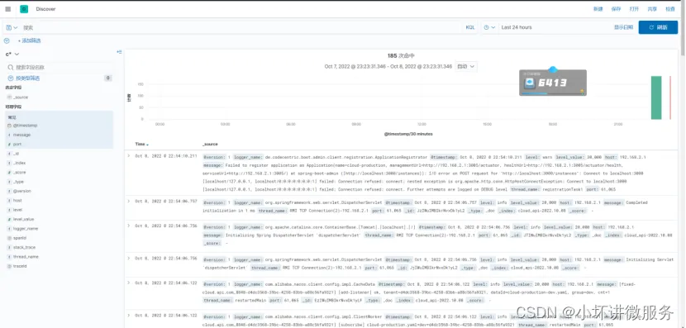
Task: Click the level field type icon
Action: [9, 210]
